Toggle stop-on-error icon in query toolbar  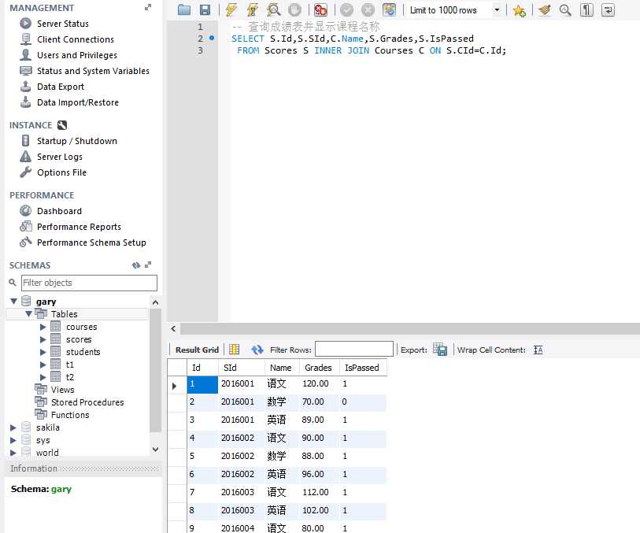[x=321, y=9]
